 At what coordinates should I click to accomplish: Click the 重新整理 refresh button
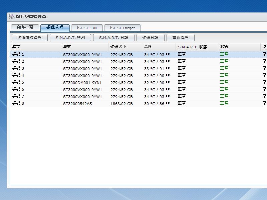coord(180,38)
